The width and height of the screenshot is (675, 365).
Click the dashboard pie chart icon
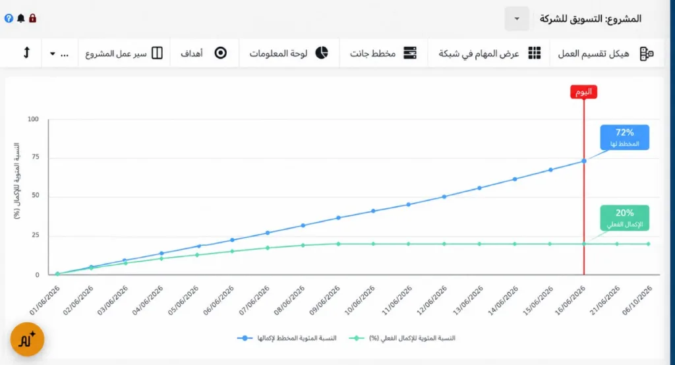tap(322, 53)
